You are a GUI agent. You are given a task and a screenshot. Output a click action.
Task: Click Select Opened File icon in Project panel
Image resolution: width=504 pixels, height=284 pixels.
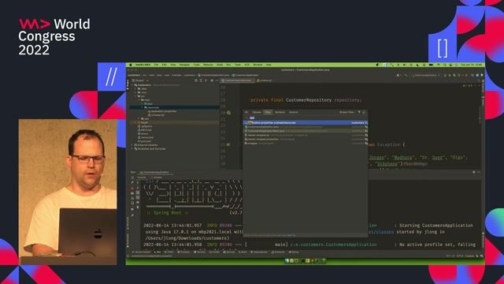(x=196, y=80)
